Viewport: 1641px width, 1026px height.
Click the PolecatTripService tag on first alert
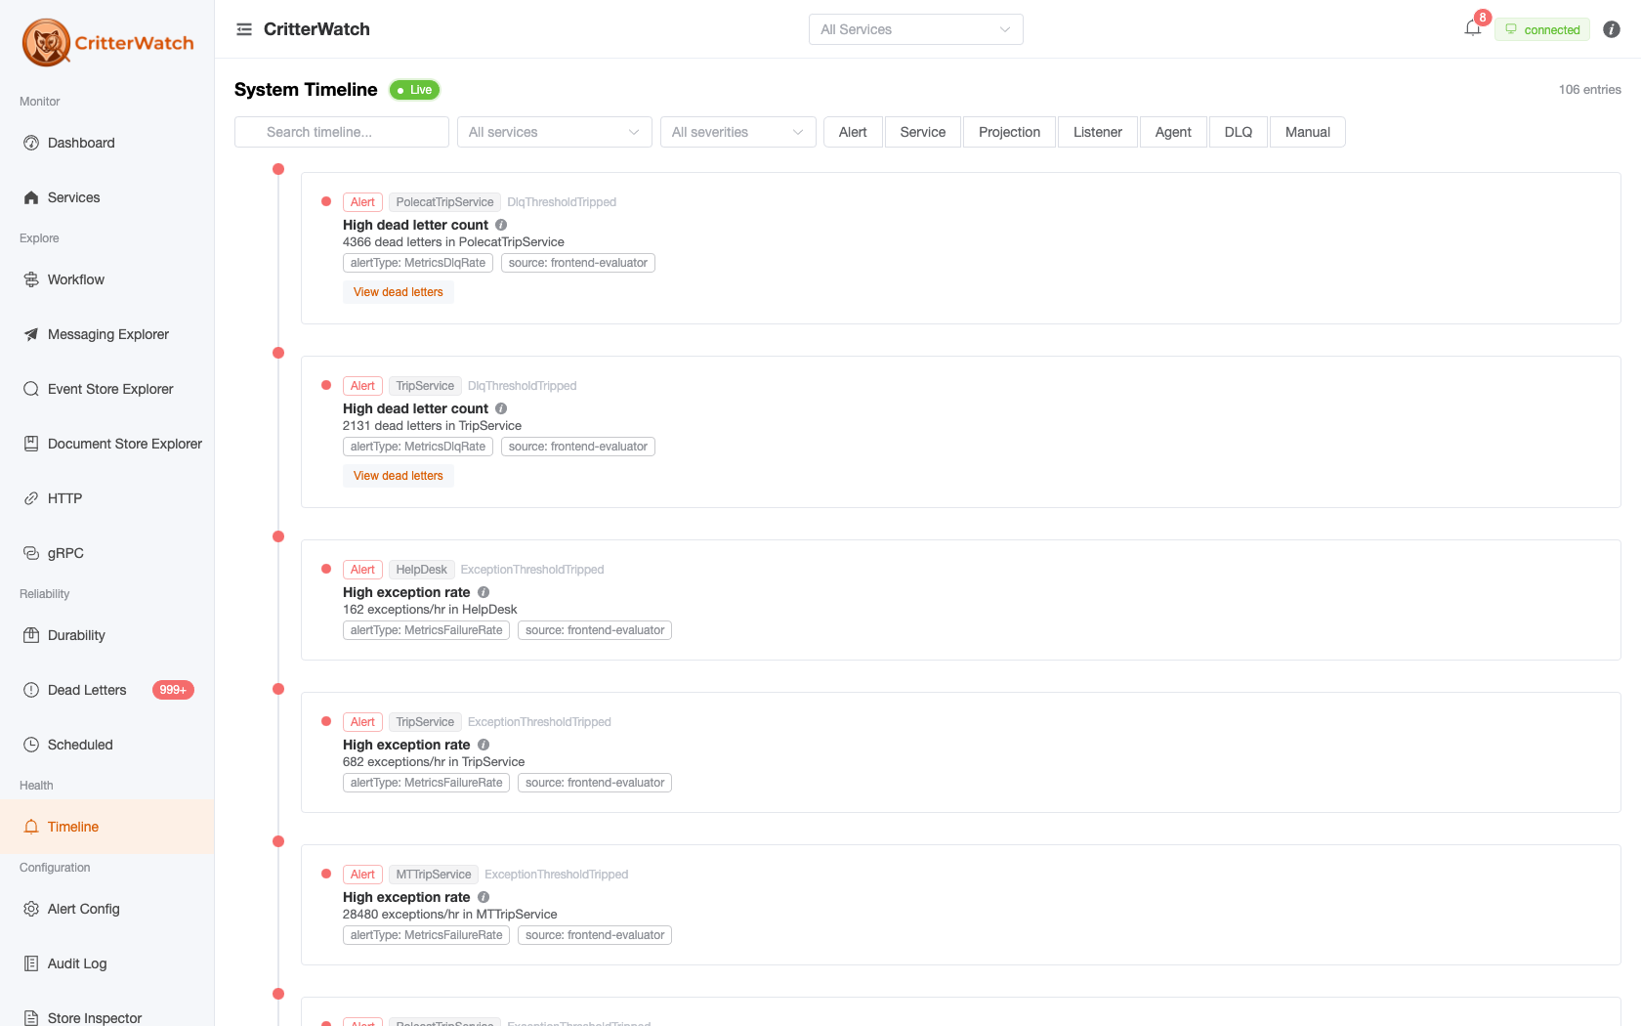(444, 202)
